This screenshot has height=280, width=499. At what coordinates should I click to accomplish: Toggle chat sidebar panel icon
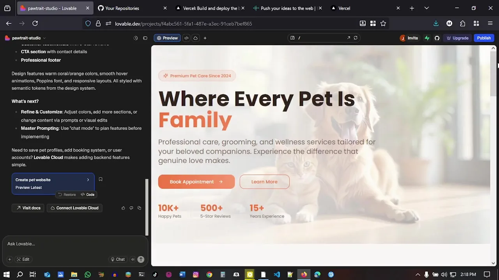click(145, 38)
